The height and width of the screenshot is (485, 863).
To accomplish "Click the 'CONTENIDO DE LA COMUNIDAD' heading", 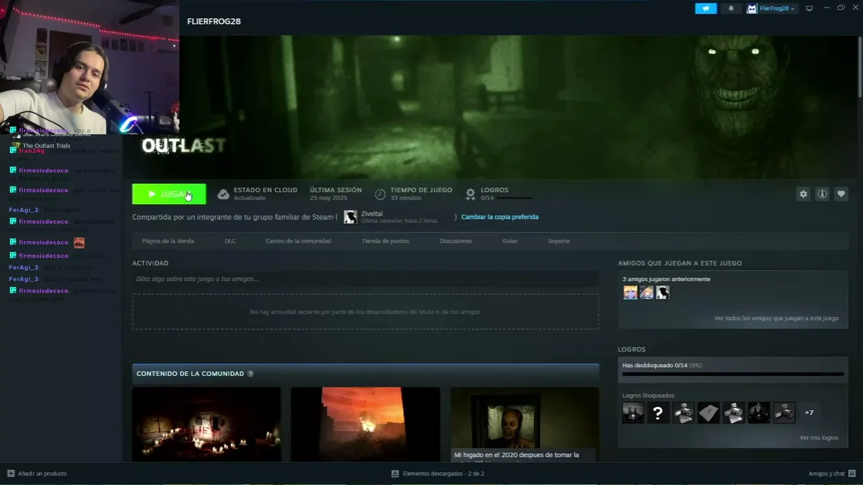I will tap(190, 374).
